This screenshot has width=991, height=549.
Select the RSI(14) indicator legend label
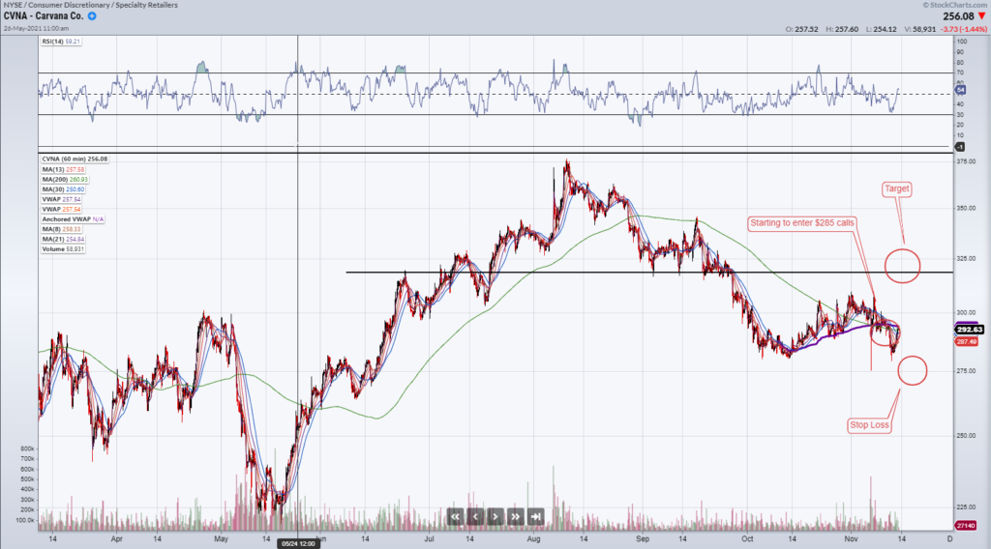click(x=61, y=42)
